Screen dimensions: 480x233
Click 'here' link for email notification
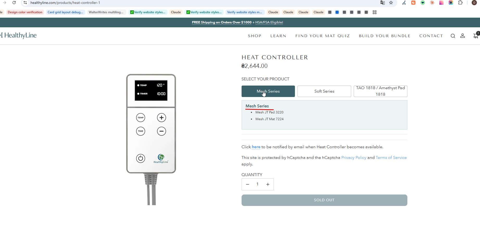click(256, 147)
